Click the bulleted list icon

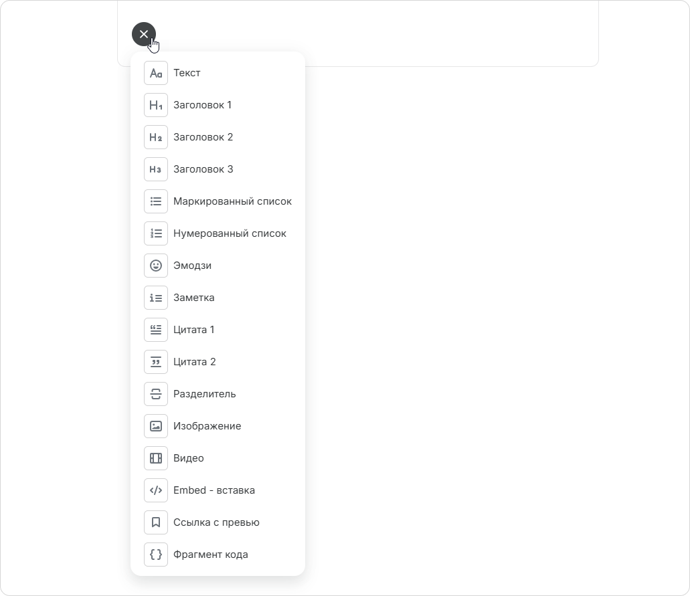pyautogui.click(x=156, y=201)
